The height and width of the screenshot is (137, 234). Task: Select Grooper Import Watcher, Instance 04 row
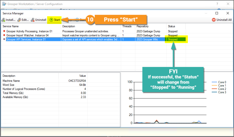94,35
